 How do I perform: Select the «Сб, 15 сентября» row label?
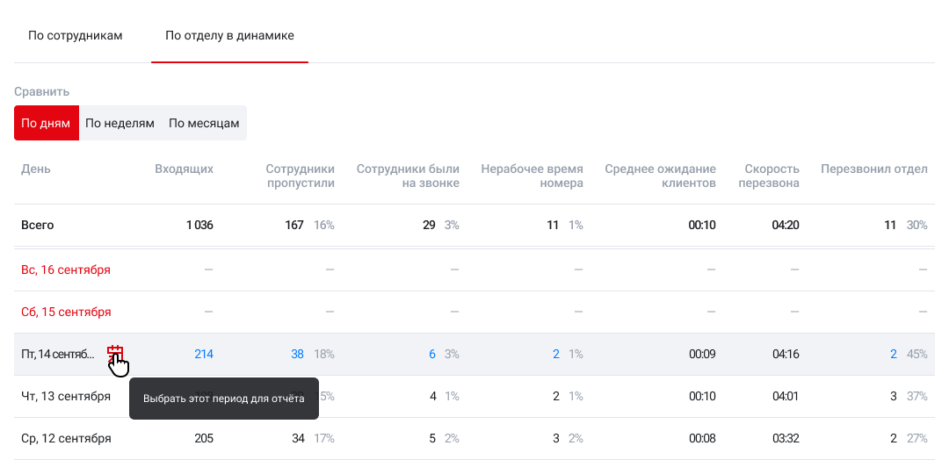pyautogui.click(x=66, y=312)
